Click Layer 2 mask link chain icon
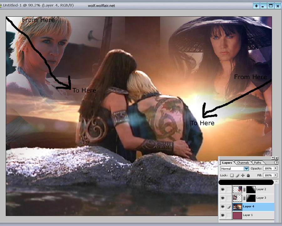This screenshot has width=282, height=226. 244,189
